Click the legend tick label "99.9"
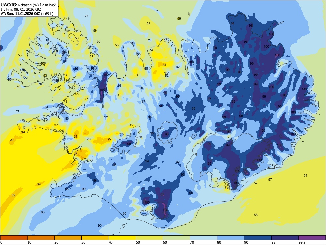The width and height of the screenshot is (326, 245). pyautogui.click(x=302, y=242)
